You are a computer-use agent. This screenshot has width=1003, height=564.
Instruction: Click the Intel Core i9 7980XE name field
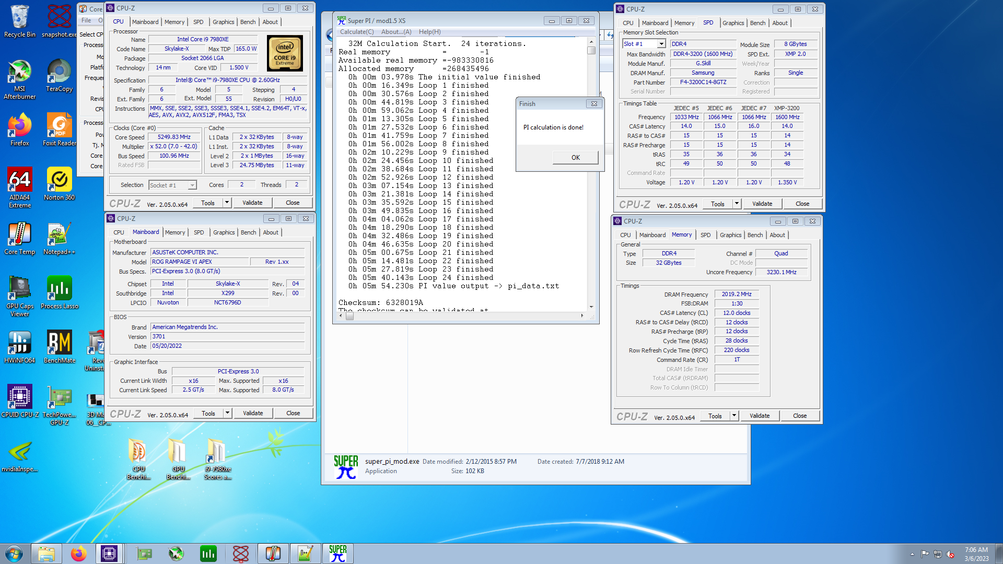pyautogui.click(x=203, y=39)
